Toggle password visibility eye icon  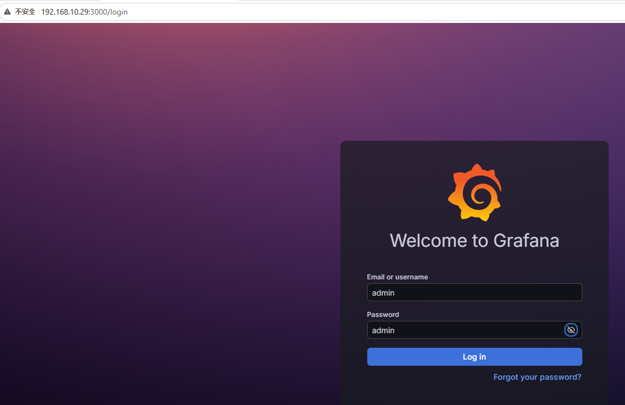point(571,330)
